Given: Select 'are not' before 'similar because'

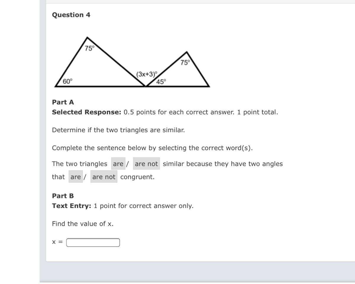Looking at the screenshot, I should (x=146, y=164).
